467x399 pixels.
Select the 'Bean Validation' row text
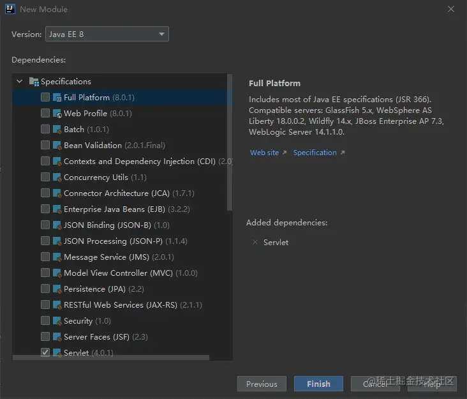click(x=93, y=146)
